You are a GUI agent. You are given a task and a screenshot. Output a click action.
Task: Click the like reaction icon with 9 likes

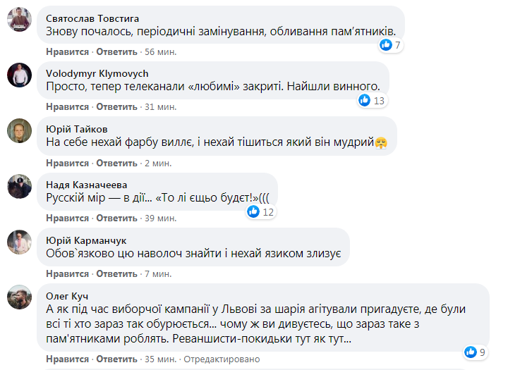(471, 351)
